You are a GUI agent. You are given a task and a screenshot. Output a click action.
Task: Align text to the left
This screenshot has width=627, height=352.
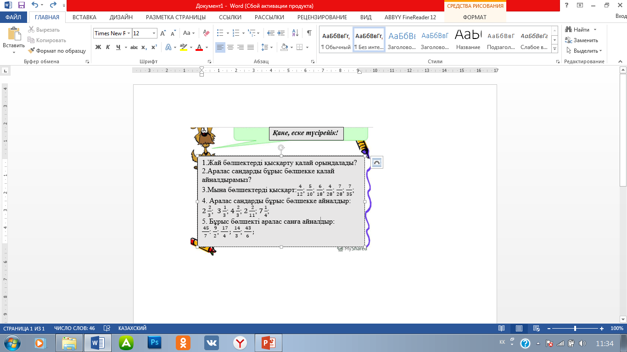pos(220,47)
